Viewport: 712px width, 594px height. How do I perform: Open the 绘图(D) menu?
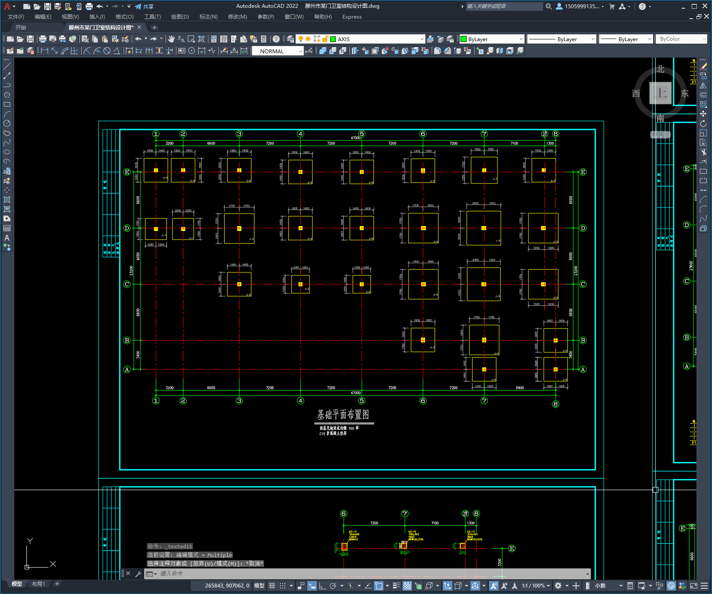coord(180,17)
